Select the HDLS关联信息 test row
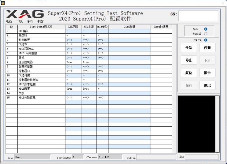 click(x=89, y=98)
